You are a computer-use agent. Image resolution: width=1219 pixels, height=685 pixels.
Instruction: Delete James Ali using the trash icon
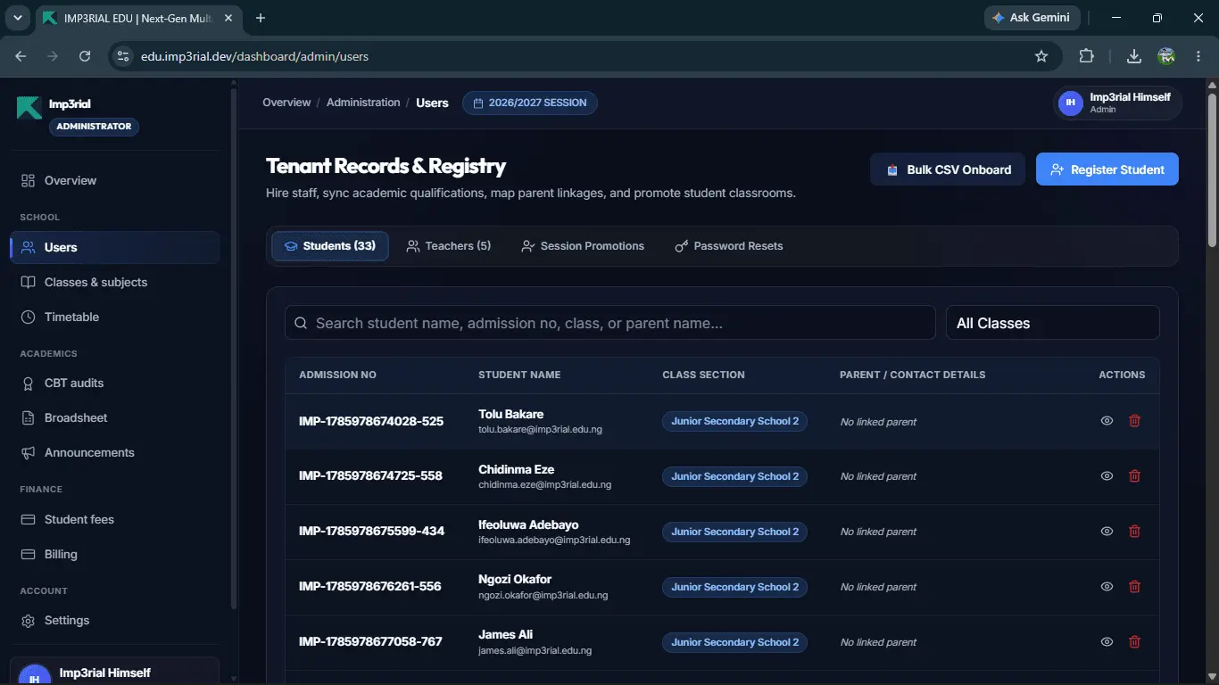(x=1134, y=642)
